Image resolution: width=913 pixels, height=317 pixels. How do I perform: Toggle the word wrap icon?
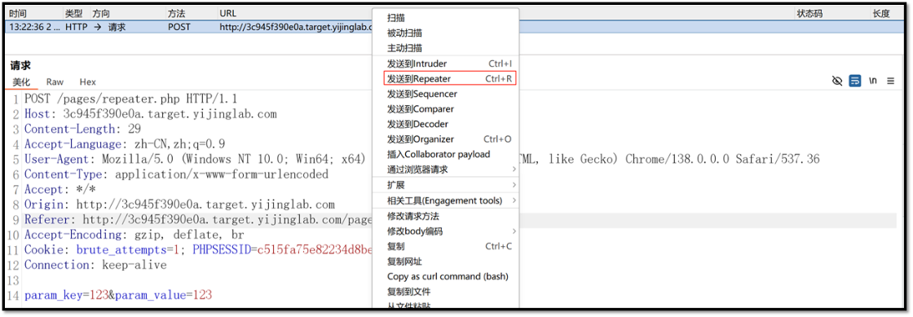(x=855, y=81)
